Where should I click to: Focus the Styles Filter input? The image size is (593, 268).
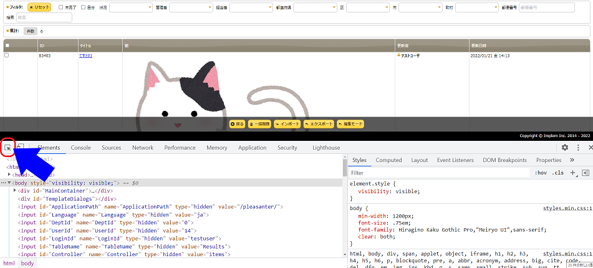(439, 173)
